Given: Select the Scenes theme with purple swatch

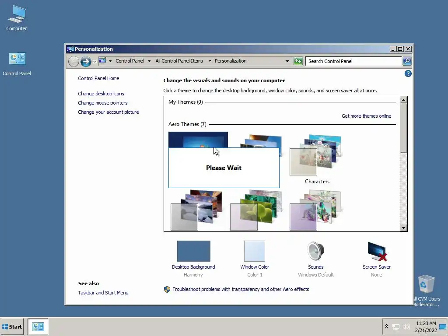Looking at the screenshot, I should (x=315, y=210).
